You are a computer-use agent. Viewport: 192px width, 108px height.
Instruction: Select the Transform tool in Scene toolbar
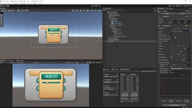(x=1, y=25)
